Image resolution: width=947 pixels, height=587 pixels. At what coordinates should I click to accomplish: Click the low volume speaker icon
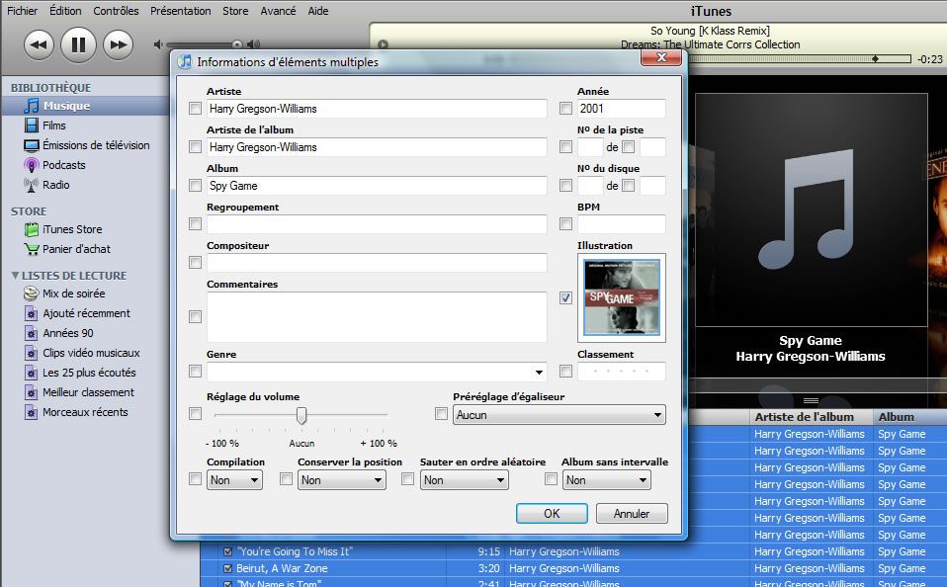click(157, 44)
